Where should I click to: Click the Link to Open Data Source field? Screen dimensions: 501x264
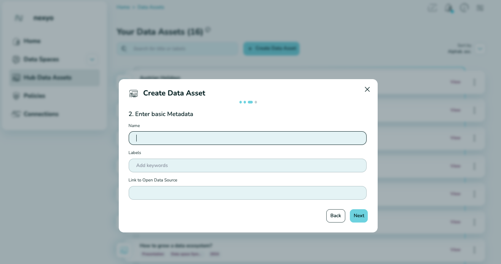pyautogui.click(x=247, y=193)
